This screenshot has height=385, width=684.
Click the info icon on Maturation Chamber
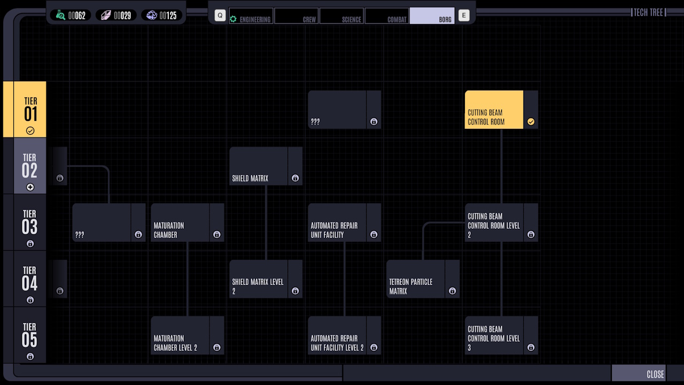pos(217,234)
